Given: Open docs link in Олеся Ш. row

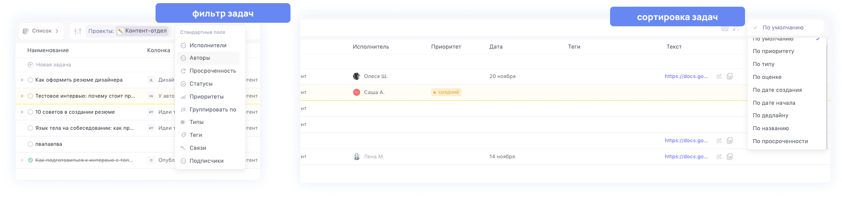Looking at the screenshot, I should click(x=686, y=76).
